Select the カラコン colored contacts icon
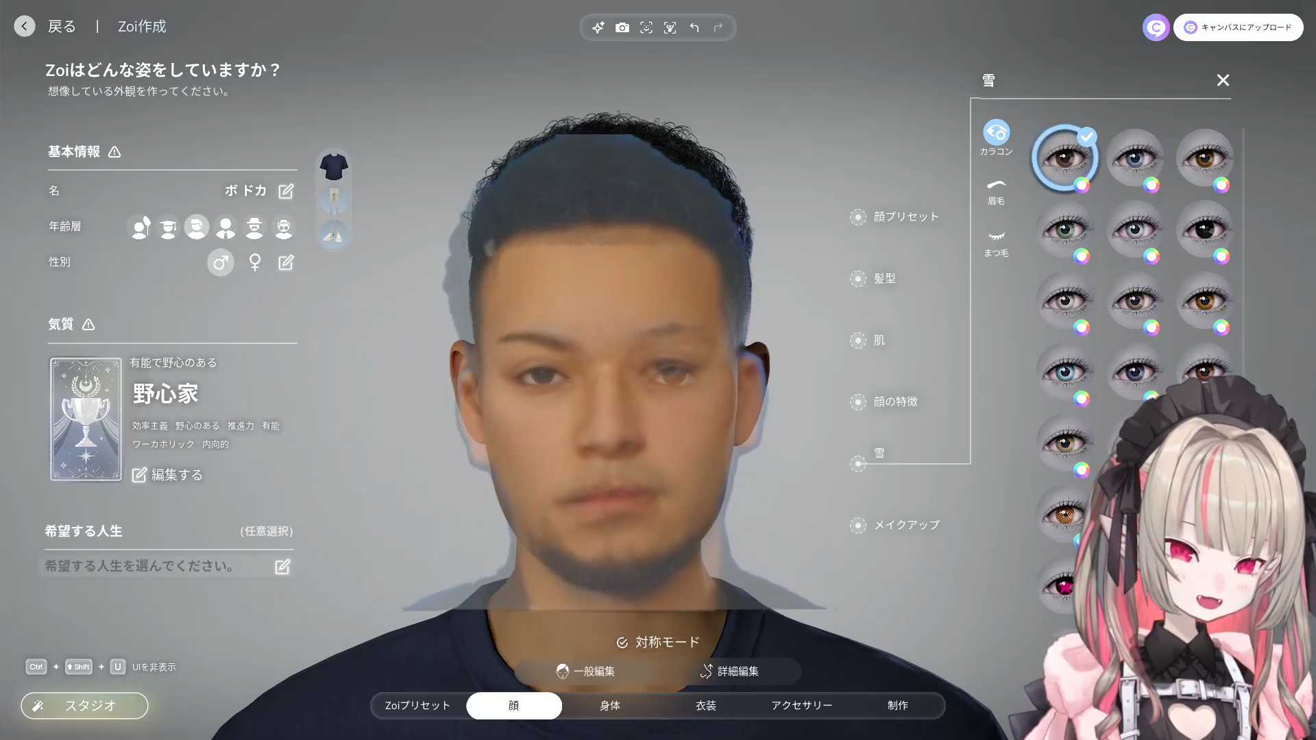1316x740 pixels. pyautogui.click(x=996, y=133)
